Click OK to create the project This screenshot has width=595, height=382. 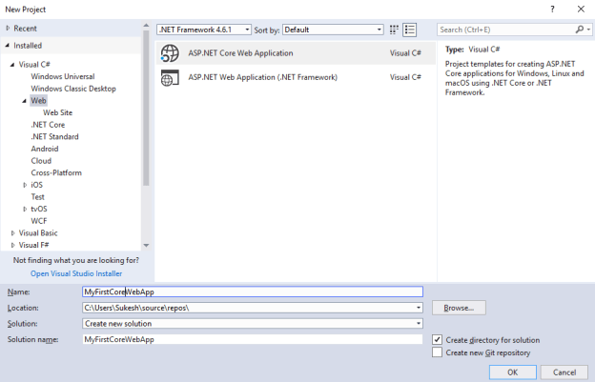[x=513, y=372]
